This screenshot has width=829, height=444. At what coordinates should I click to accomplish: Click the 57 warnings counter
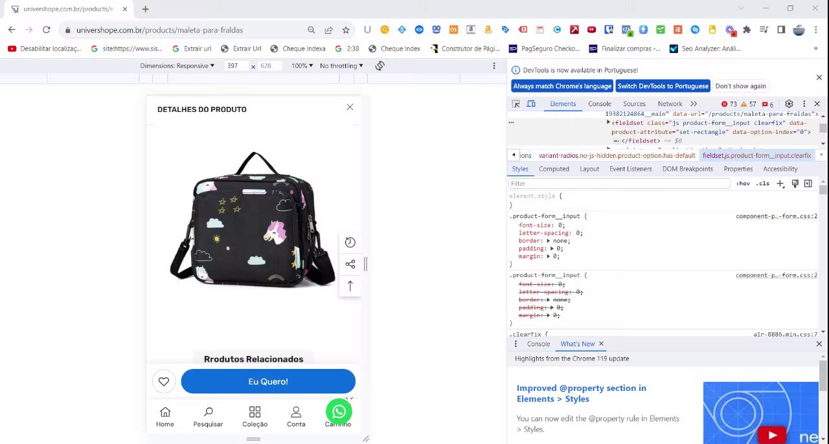[x=748, y=104]
